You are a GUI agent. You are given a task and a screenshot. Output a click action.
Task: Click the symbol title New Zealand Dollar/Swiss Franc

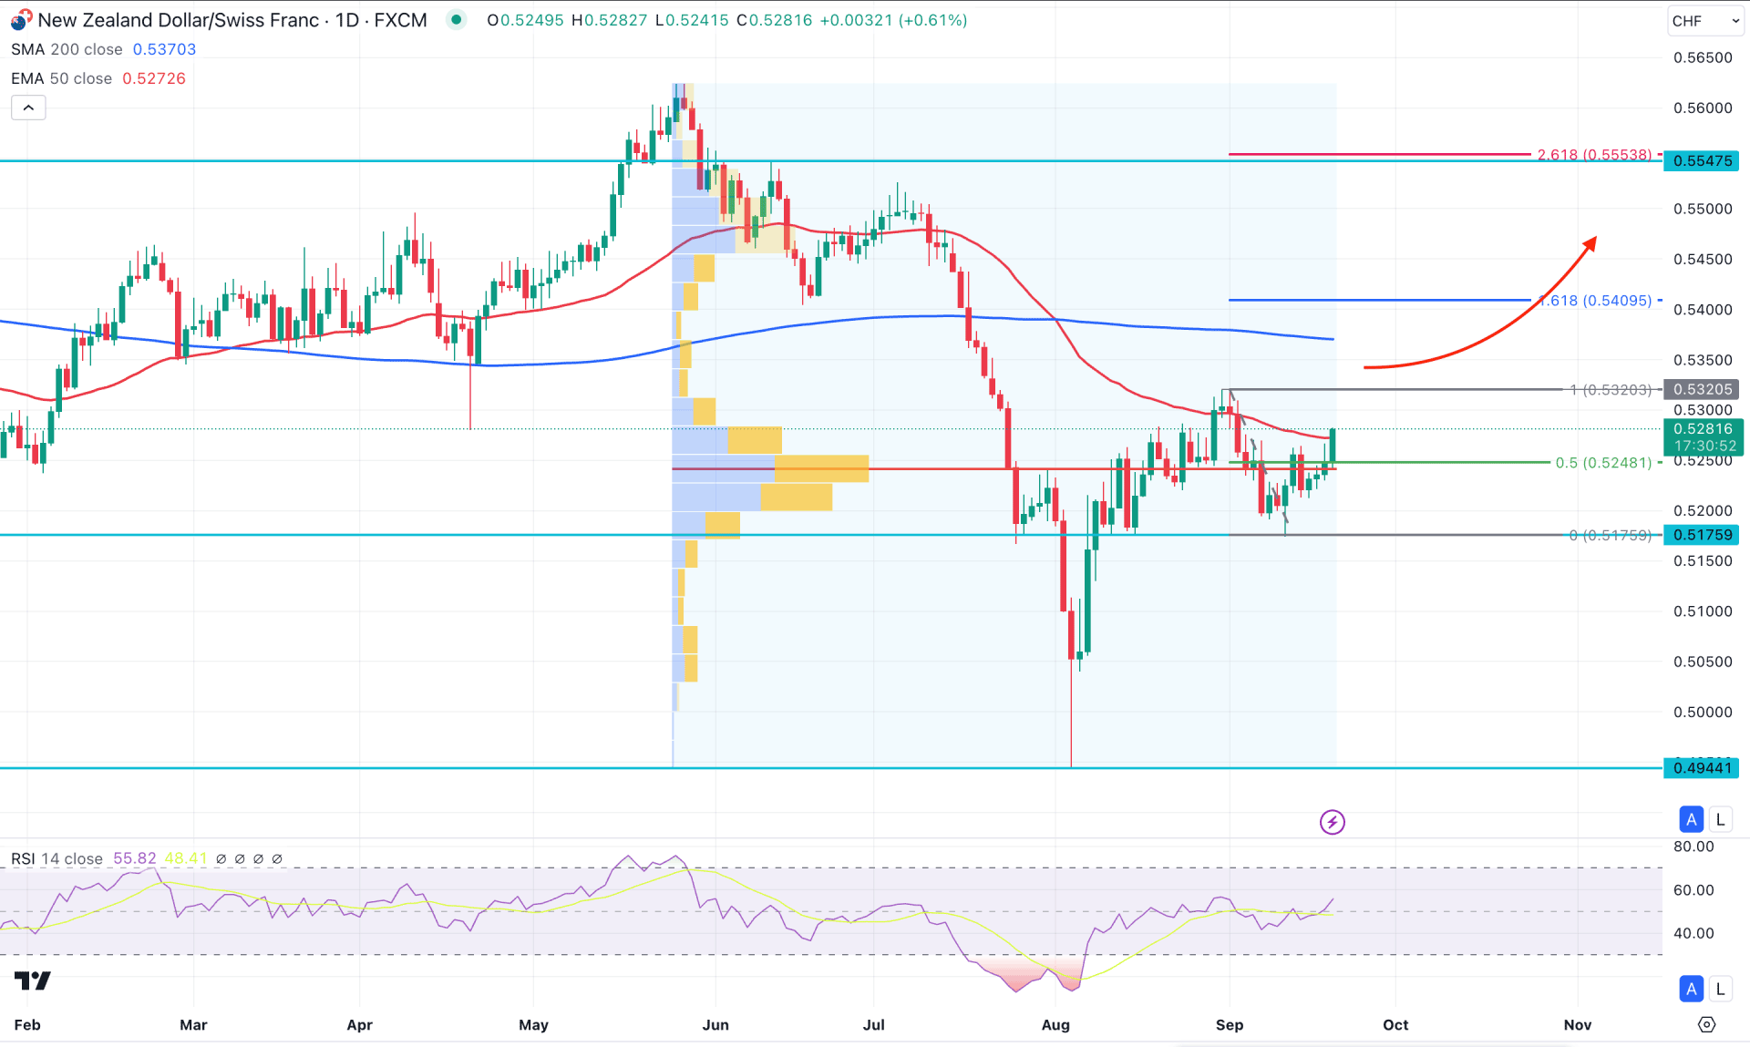[x=179, y=20]
